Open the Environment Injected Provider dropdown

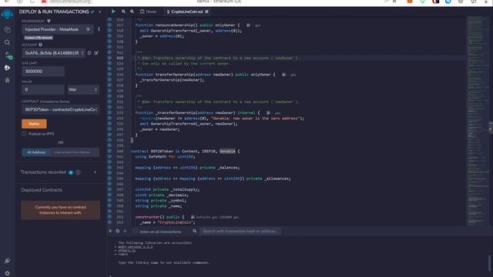58,29
